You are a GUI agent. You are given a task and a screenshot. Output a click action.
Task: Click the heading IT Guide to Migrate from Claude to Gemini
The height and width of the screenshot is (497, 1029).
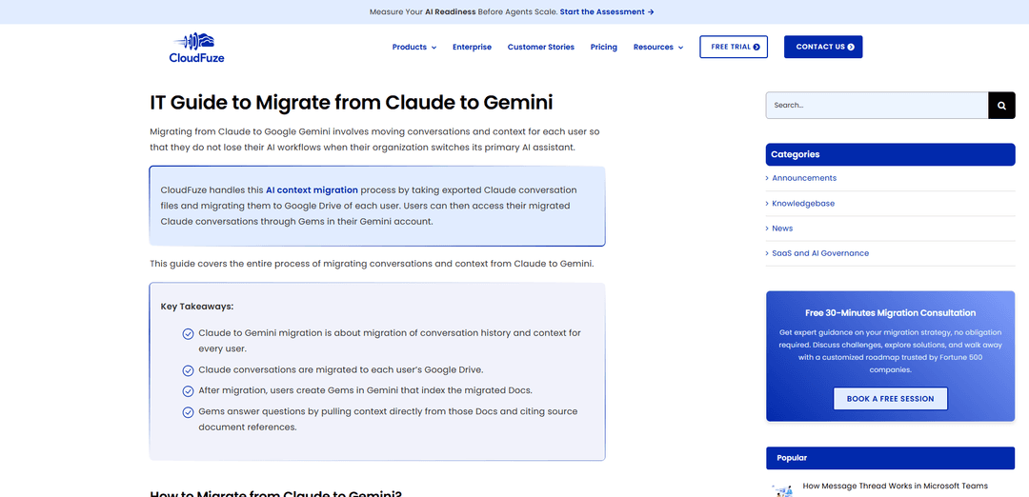351,103
